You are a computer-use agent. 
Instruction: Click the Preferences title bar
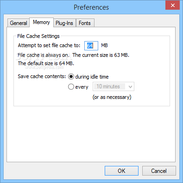(x=91, y=7)
